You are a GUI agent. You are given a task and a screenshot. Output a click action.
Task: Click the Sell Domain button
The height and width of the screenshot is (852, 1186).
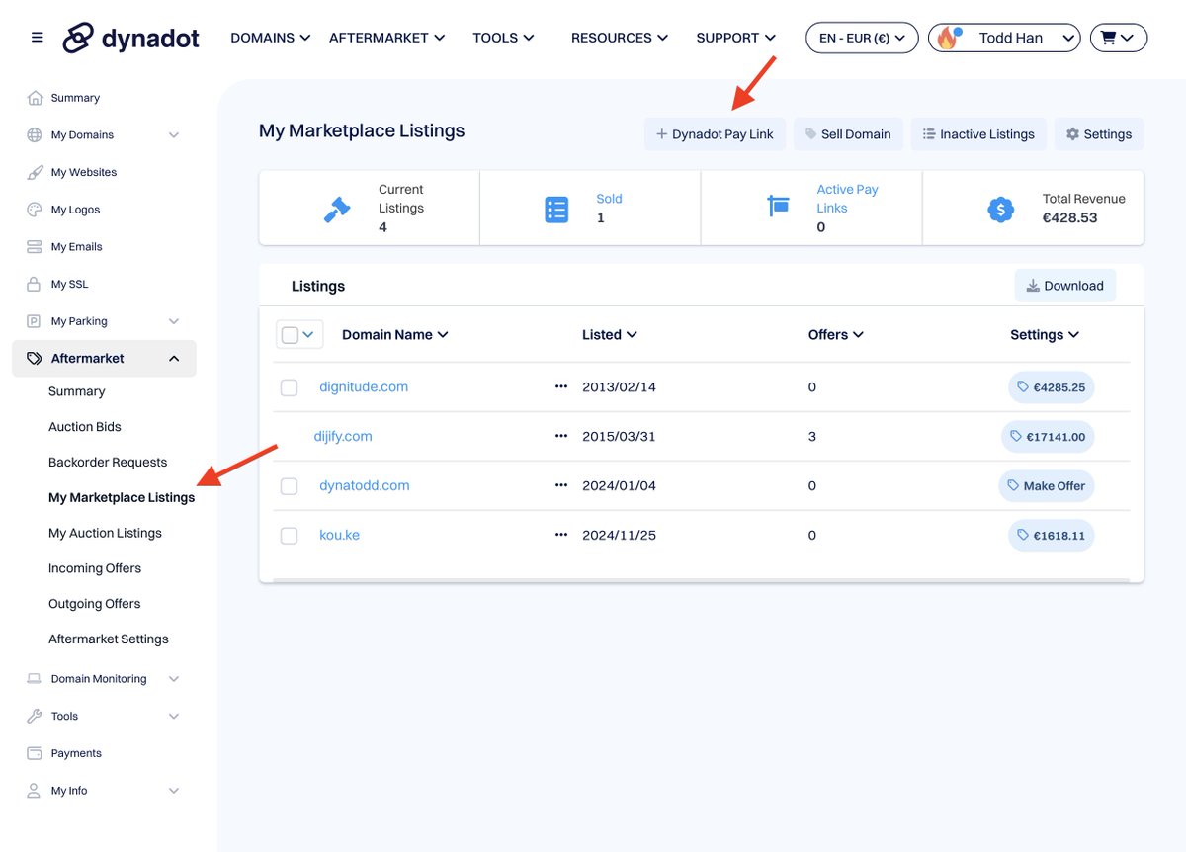pos(848,134)
